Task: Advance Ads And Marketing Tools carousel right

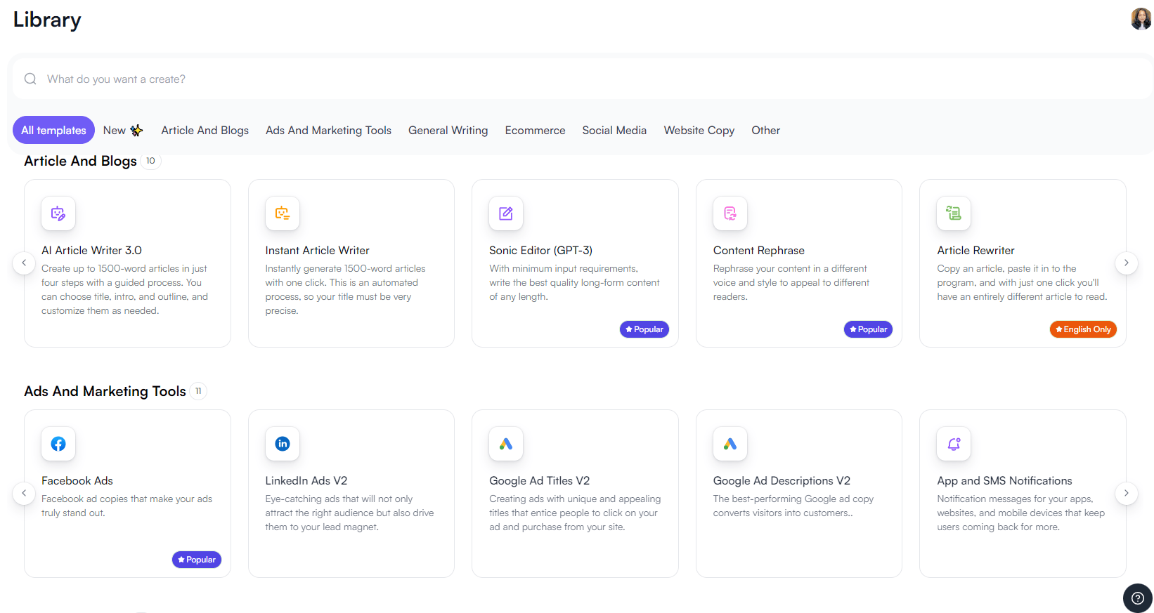Action: pos(1126,493)
